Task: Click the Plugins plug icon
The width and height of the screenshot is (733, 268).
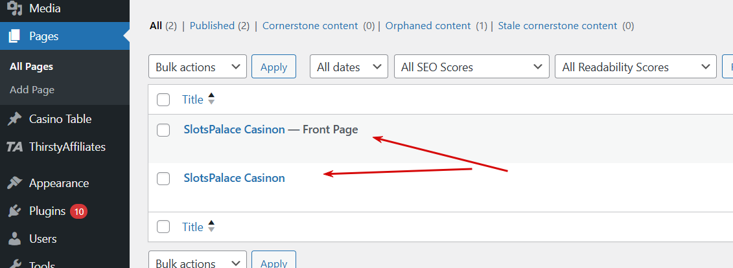Action: click(x=14, y=211)
